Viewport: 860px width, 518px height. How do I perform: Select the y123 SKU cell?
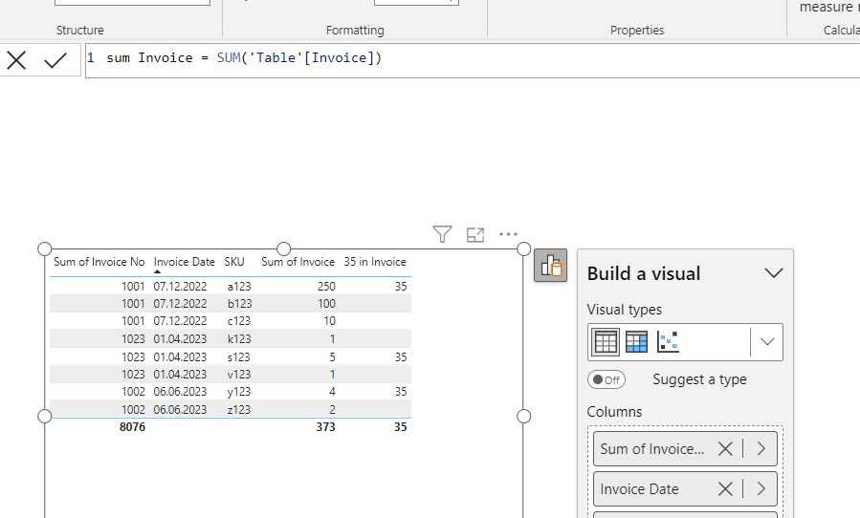pos(239,392)
